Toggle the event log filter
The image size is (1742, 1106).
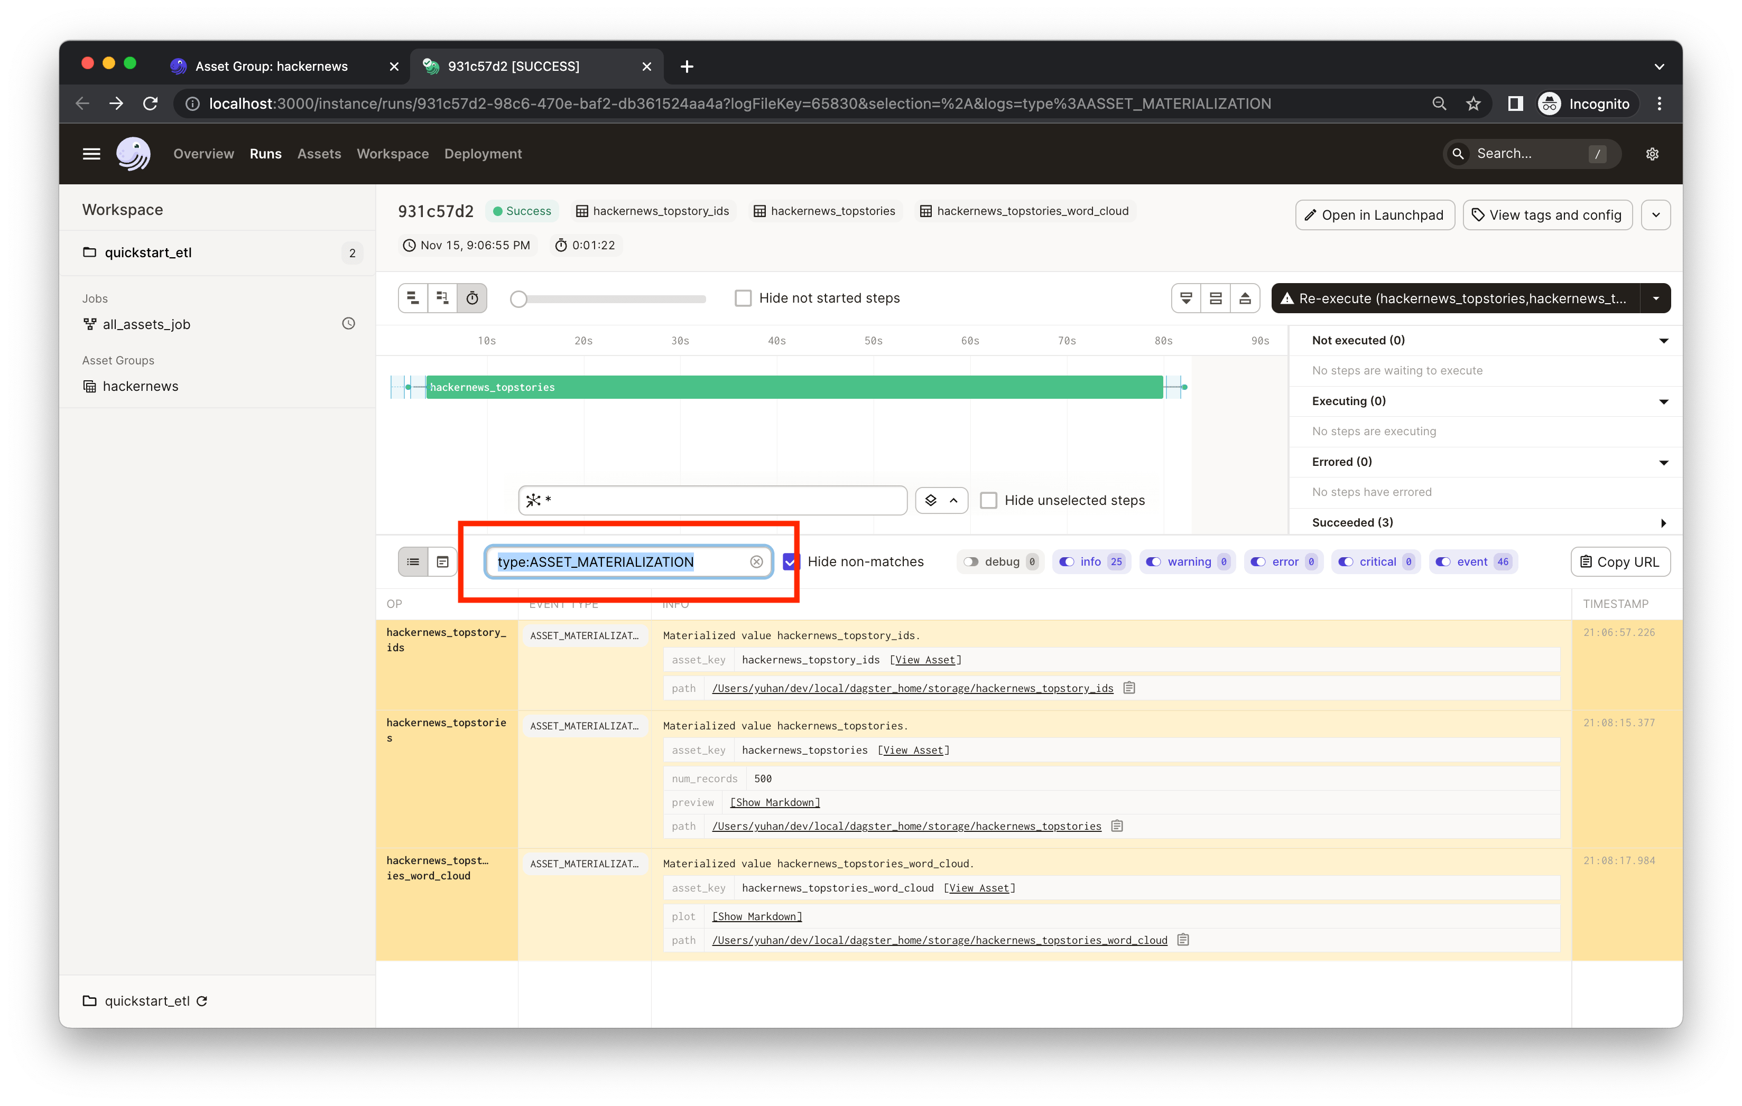point(1474,561)
